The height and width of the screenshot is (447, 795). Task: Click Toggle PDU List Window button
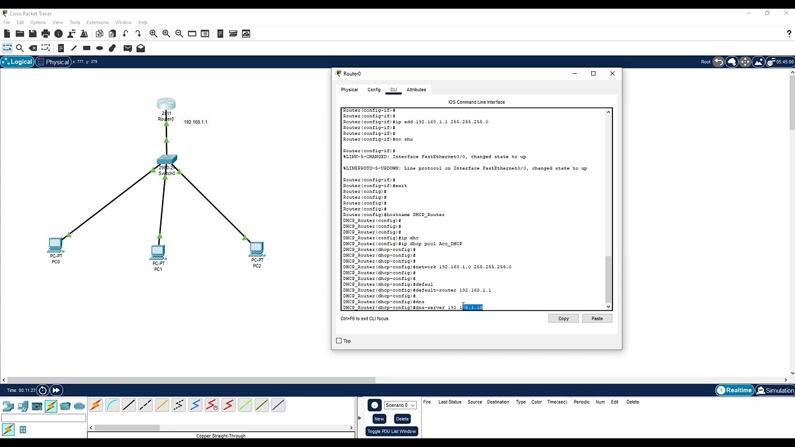pos(391,431)
